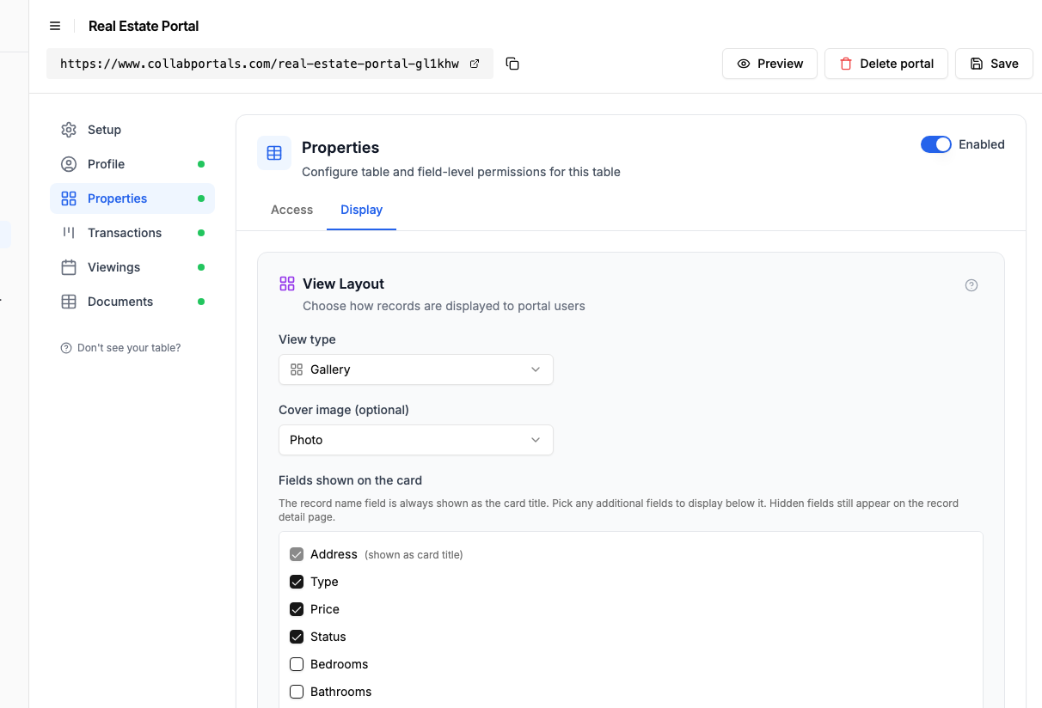Click the Delete portal button
The image size is (1042, 708).
pos(886,64)
